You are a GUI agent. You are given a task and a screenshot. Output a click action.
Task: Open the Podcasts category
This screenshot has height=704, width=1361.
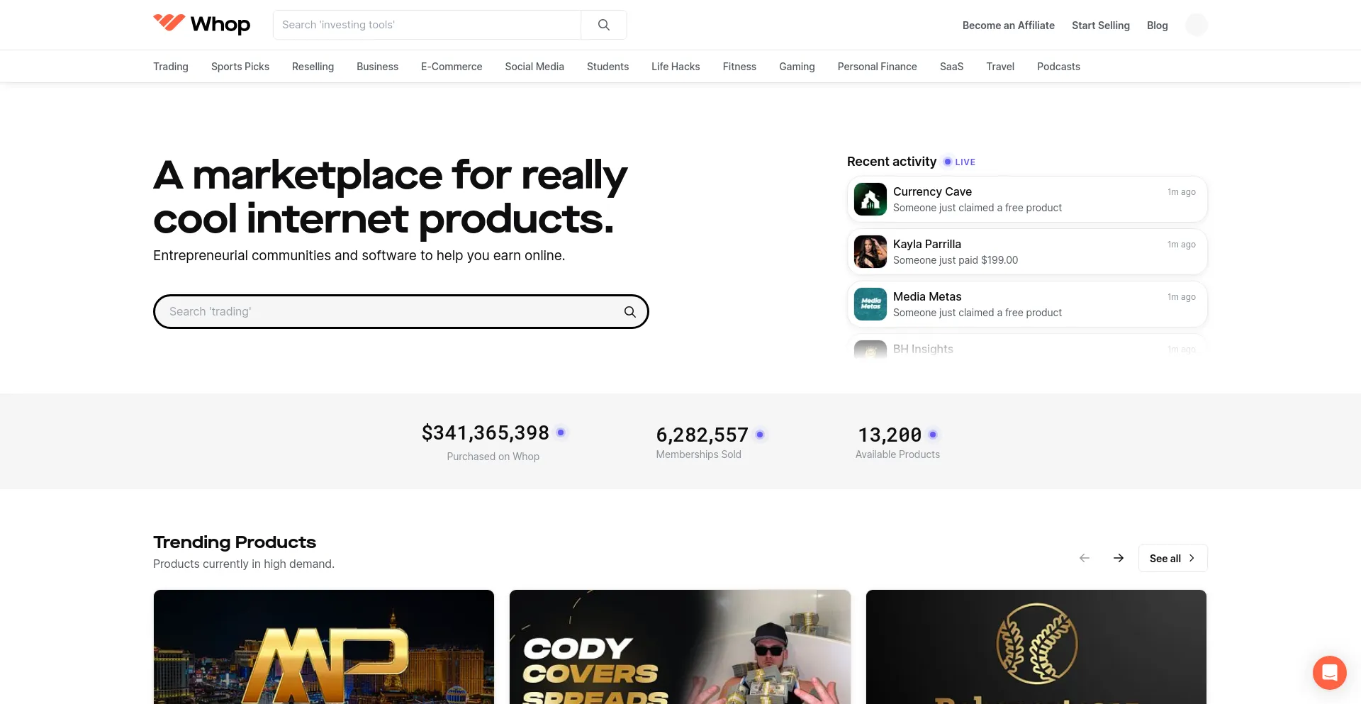point(1058,67)
